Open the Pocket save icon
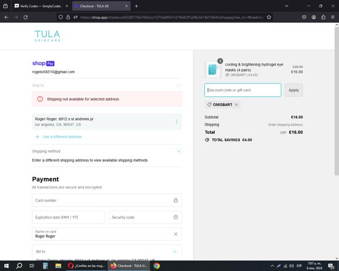This screenshot has height=271, width=339. (304, 17)
